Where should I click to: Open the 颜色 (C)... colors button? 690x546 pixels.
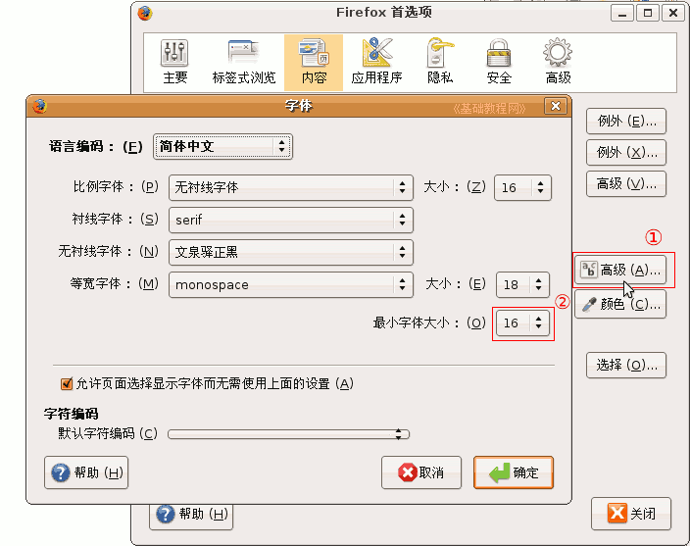coord(620,304)
